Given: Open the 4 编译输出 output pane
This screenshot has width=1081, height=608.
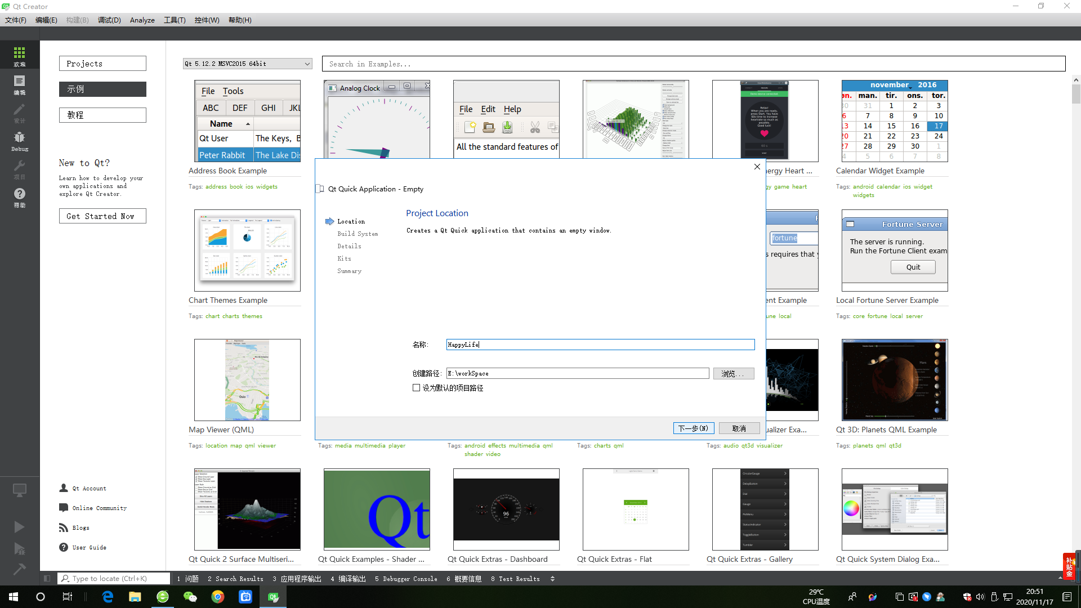Looking at the screenshot, I should pos(348,579).
